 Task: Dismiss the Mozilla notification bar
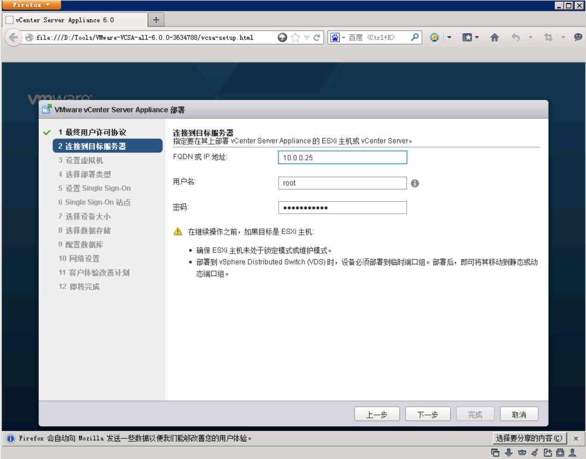coord(576,438)
